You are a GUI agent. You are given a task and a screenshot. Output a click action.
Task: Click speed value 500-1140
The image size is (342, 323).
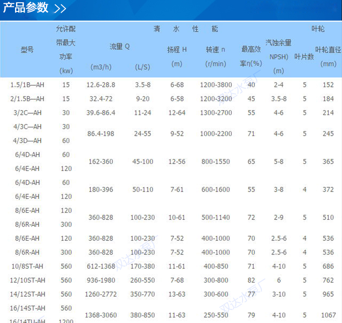coord(216,217)
